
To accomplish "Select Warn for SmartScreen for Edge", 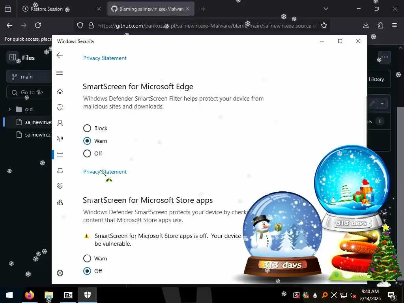I will click(87, 141).
